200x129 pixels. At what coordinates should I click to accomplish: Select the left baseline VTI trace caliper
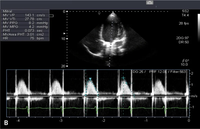click(x=86, y=95)
